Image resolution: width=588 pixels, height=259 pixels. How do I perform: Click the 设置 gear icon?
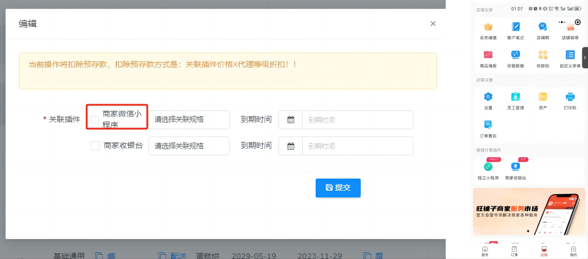click(x=488, y=97)
